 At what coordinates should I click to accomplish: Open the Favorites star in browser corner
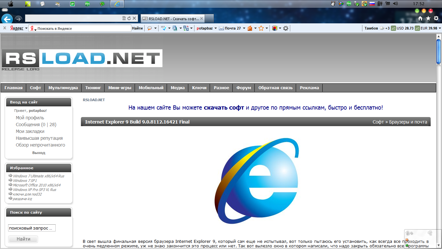pos(428,18)
